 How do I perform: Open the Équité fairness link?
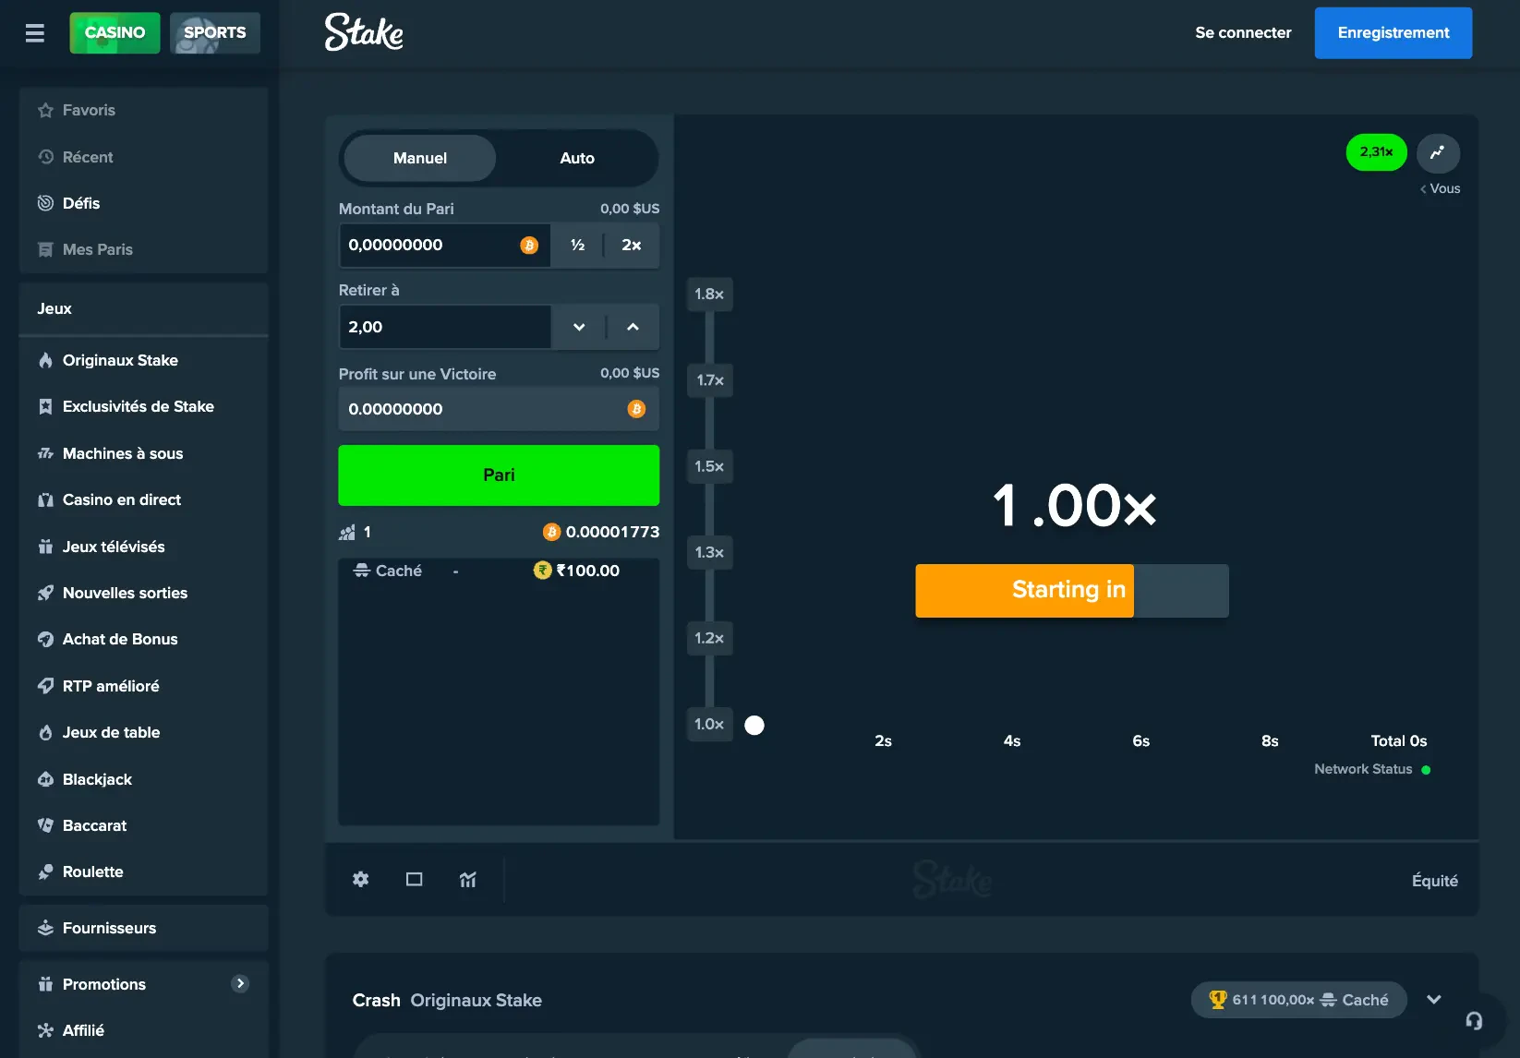(1435, 881)
